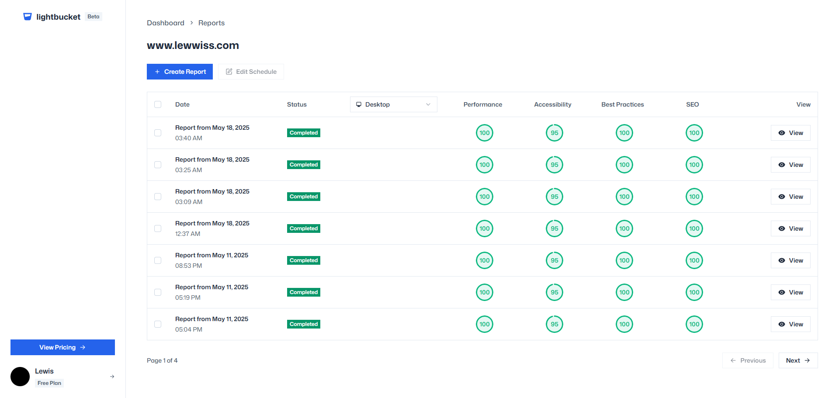Click the Performance column header

click(x=483, y=104)
